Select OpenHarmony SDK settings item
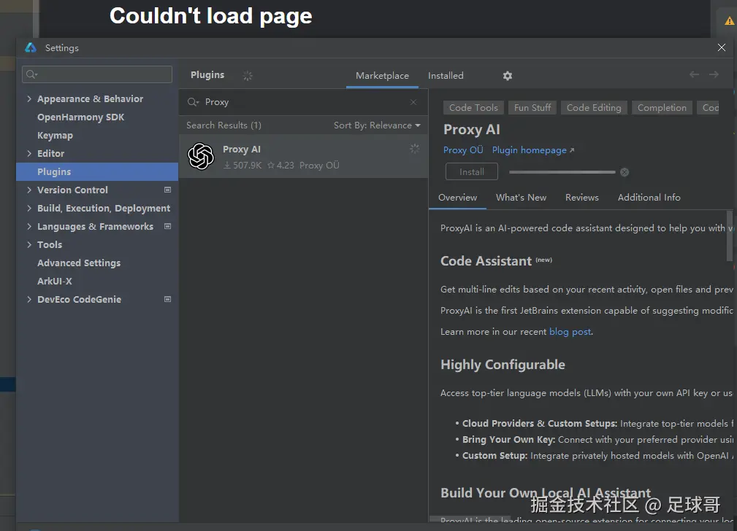 tap(81, 117)
